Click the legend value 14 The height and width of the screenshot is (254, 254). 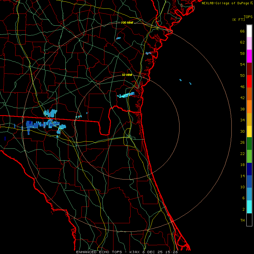[242, 176]
